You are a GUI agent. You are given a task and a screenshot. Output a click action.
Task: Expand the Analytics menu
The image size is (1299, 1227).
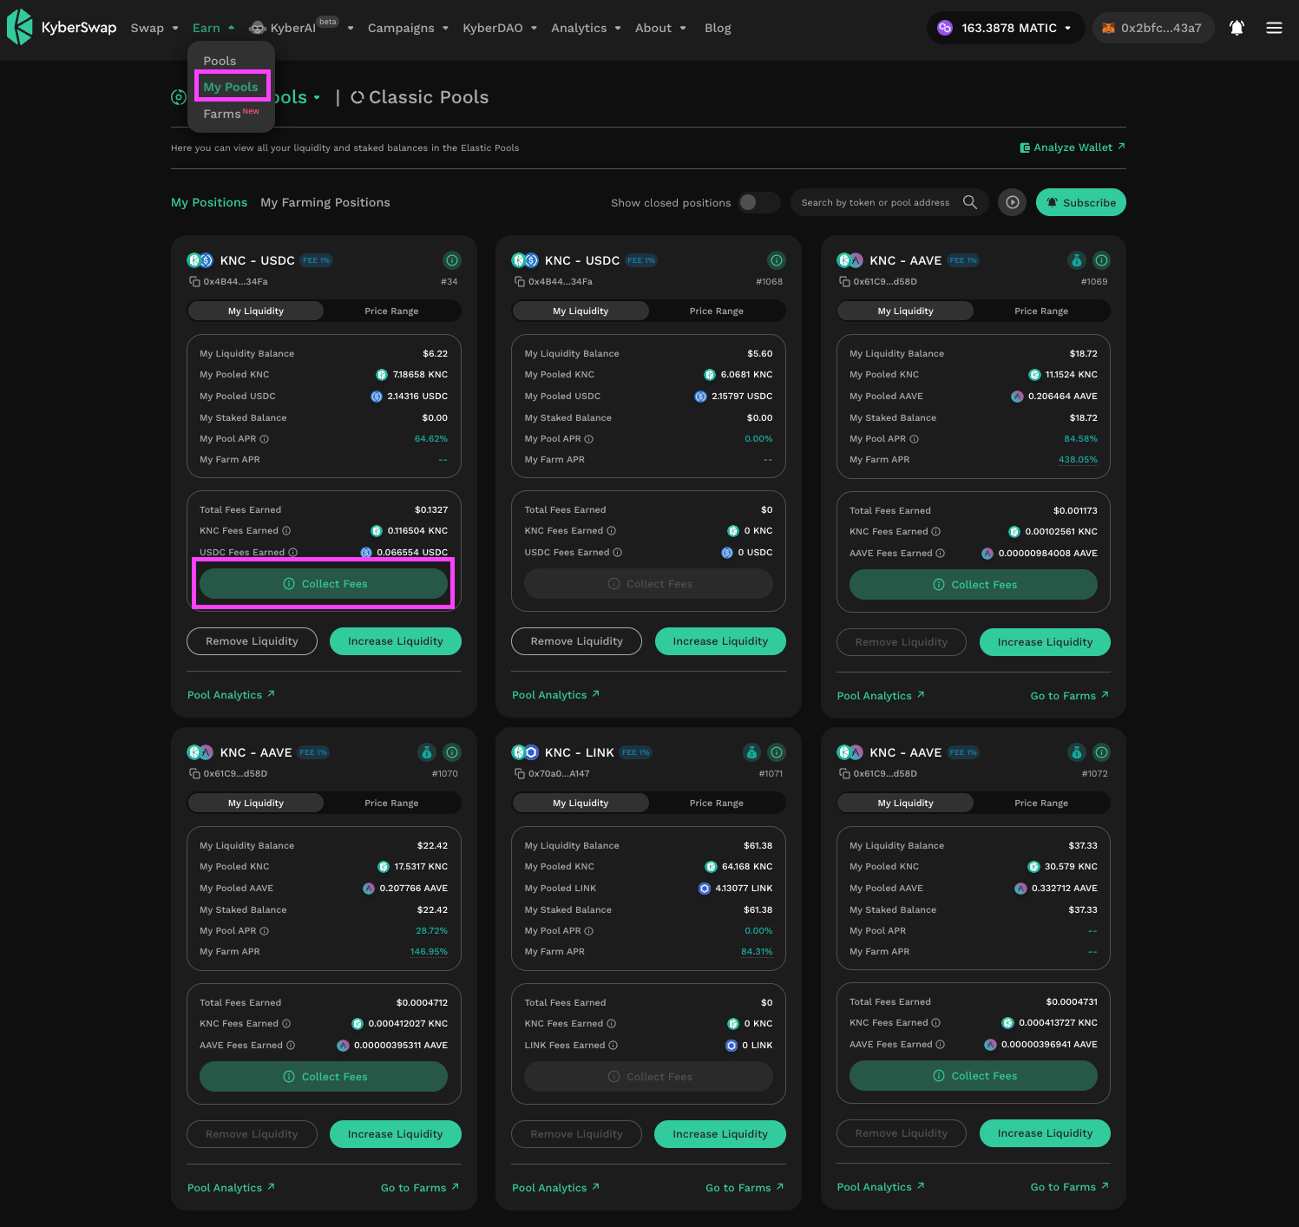(x=586, y=28)
